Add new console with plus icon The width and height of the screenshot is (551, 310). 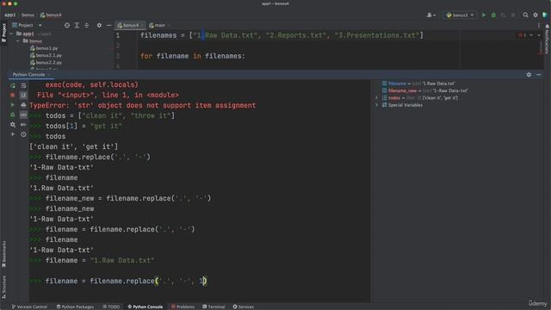pos(13,134)
